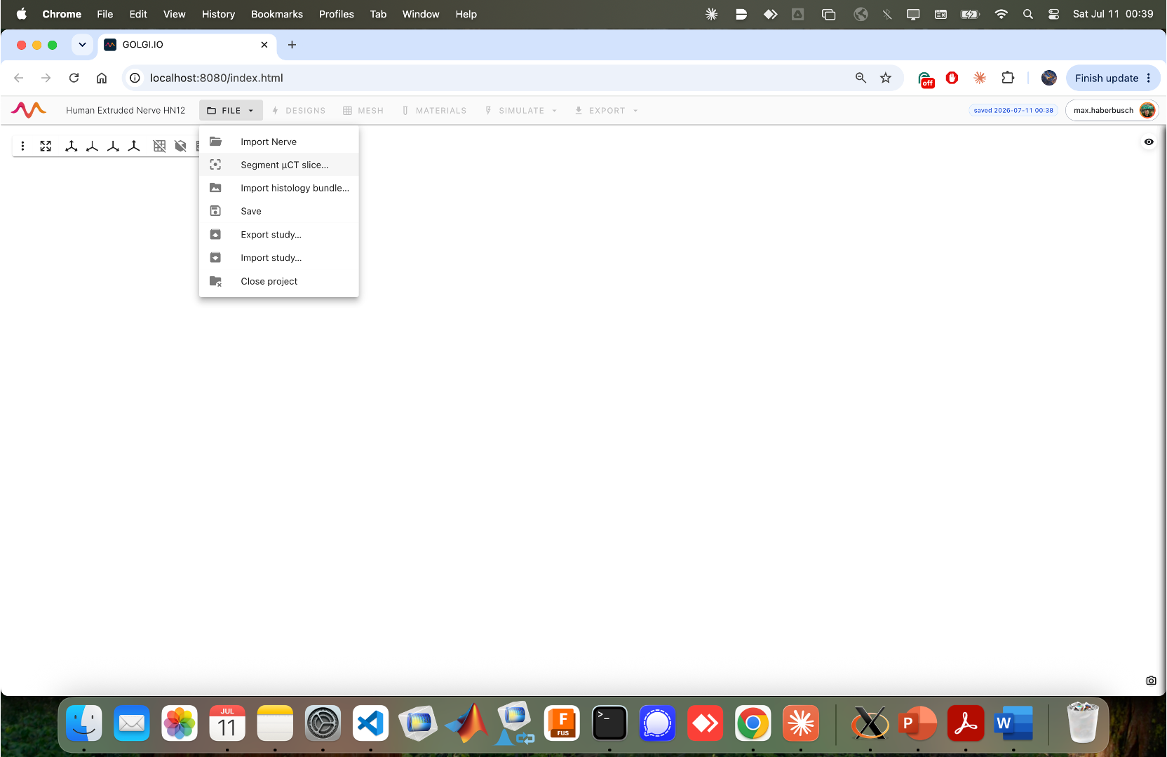Open the Chrome extensions puzzle icon
Screen dimensions: 1167x757
point(1008,78)
